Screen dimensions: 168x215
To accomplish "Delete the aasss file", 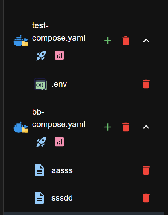I will 146,170.
